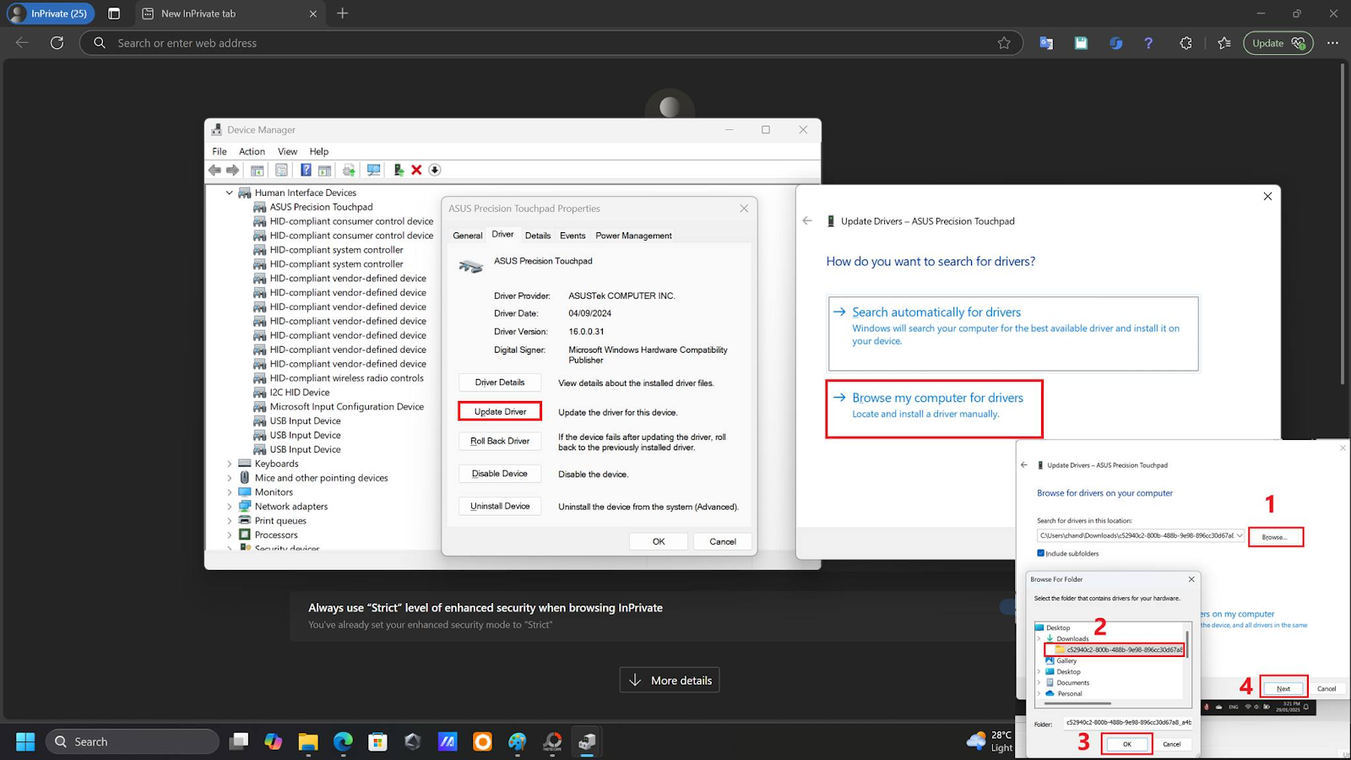Image resolution: width=1351 pixels, height=760 pixels.
Task: Select the I2C HID Device entry
Action: click(299, 393)
